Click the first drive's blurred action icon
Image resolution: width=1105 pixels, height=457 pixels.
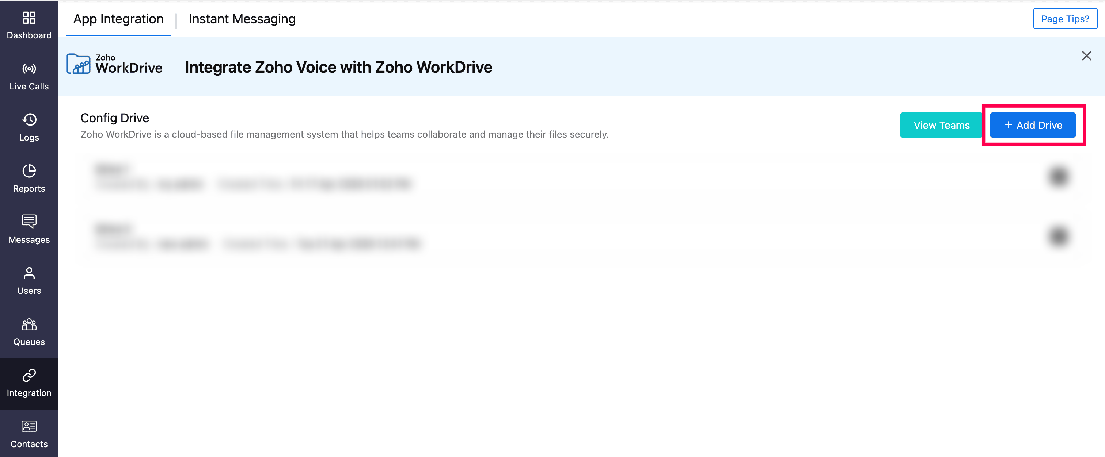point(1059,176)
